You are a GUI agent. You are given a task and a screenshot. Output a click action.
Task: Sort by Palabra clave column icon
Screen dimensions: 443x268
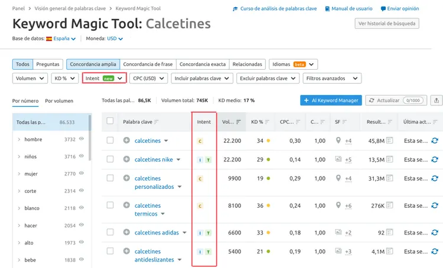(x=157, y=122)
